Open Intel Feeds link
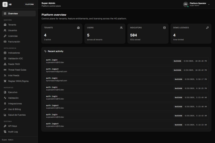The image size is (215, 143). point(19,75)
